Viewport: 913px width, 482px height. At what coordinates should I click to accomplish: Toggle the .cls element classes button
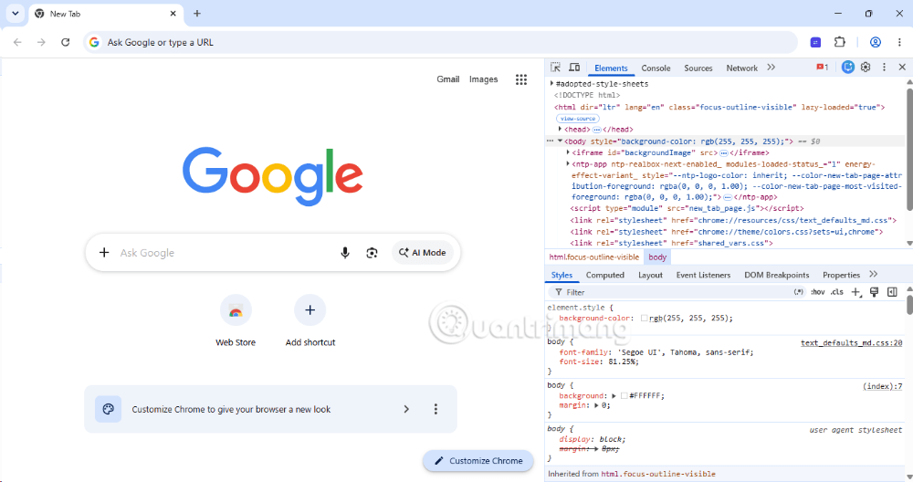tap(836, 292)
